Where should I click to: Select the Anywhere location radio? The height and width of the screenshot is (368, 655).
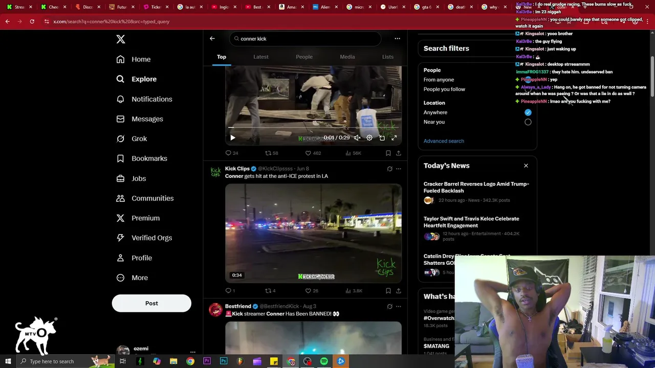click(x=528, y=112)
